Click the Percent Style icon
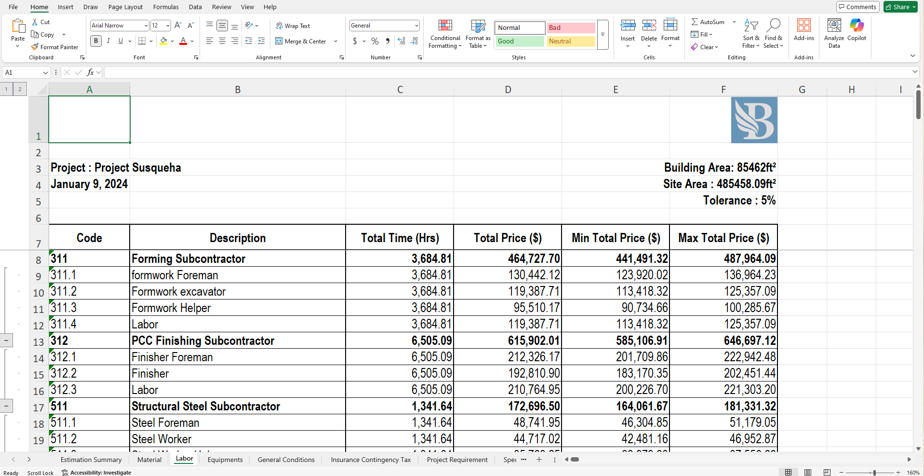Screen dimensions: 924x476 [375, 41]
